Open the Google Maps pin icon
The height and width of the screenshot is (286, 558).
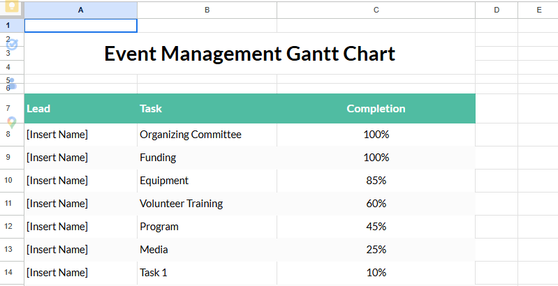tap(11, 123)
